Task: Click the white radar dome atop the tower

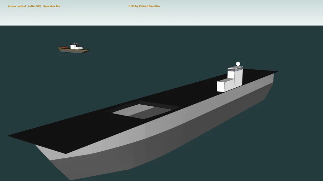Action: coord(238,64)
